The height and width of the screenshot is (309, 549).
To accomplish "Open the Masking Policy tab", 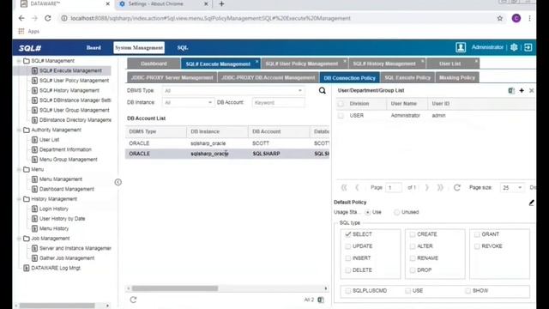I will (x=457, y=78).
